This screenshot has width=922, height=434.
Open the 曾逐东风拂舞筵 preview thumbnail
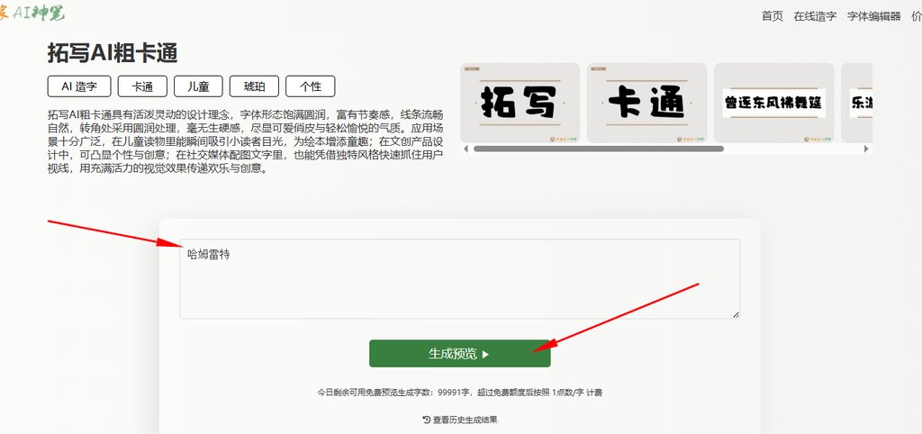[773, 103]
